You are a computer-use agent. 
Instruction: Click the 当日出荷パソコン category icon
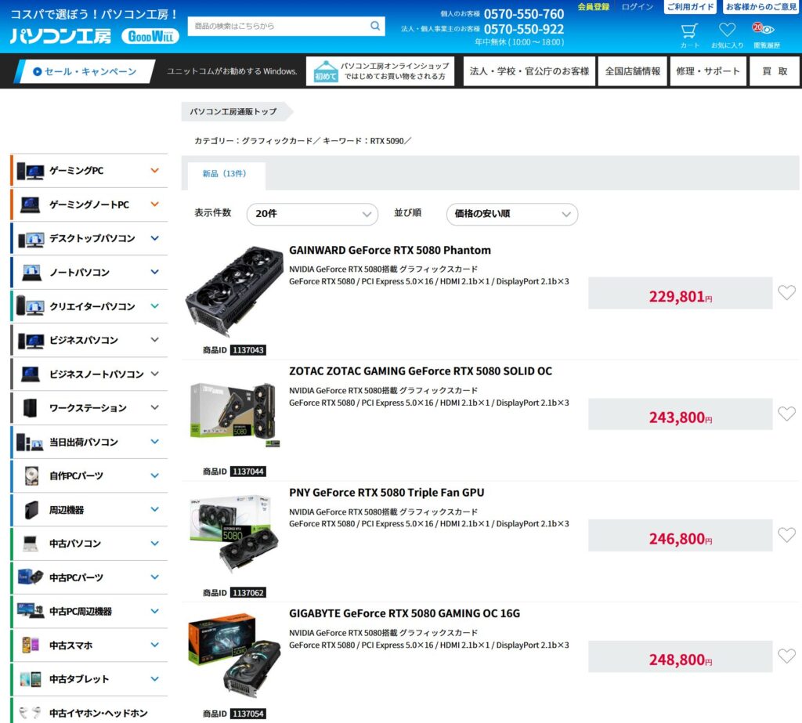pyautogui.click(x=30, y=442)
